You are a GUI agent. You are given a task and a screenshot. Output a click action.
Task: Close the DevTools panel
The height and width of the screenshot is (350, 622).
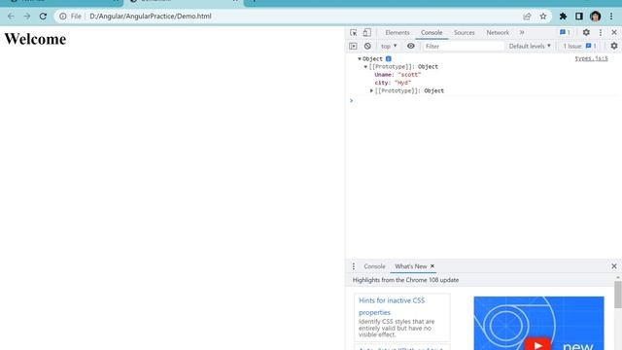(614, 32)
